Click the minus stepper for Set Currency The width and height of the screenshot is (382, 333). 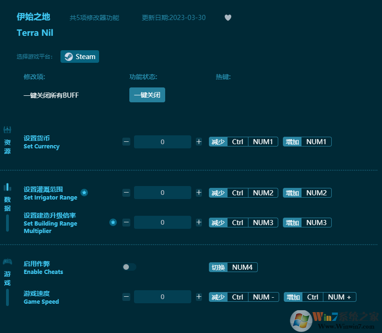tap(126, 141)
